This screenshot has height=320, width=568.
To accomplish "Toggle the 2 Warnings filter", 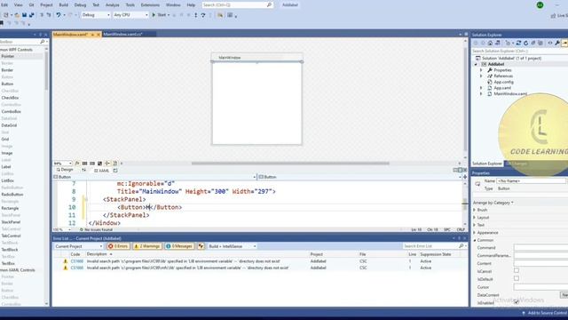I will pyautogui.click(x=147, y=246).
